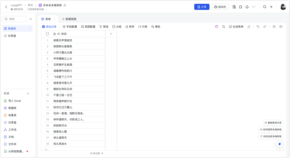
Task: Open the 填色 fill color option
Action: coord(156,27)
